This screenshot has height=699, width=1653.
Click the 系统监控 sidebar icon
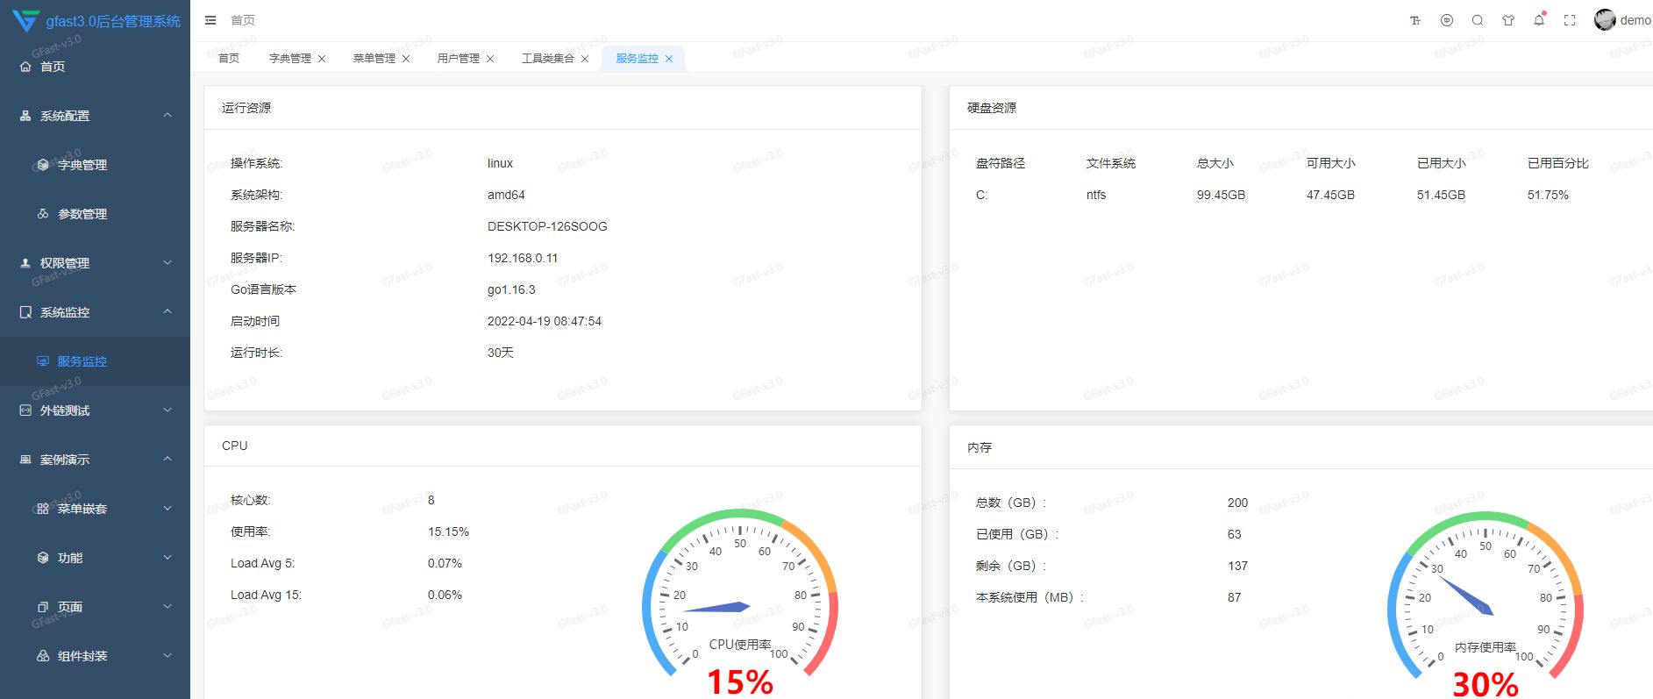coord(25,312)
